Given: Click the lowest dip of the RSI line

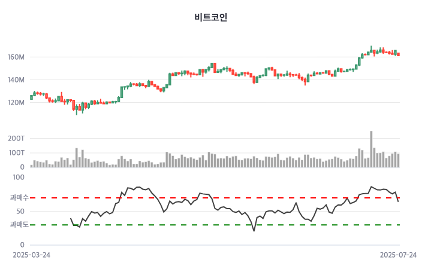Looking at the screenshot, I should (x=254, y=231).
